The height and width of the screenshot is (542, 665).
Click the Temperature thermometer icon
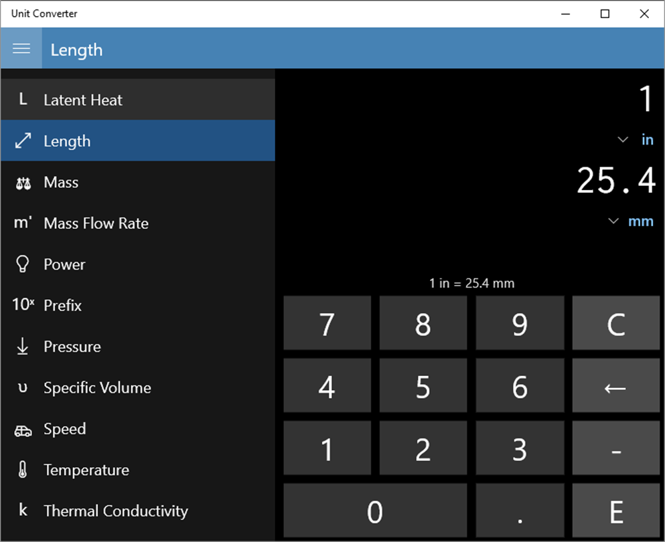coord(23,470)
